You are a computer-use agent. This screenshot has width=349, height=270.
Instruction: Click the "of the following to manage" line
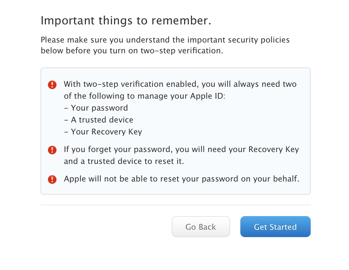(x=144, y=96)
